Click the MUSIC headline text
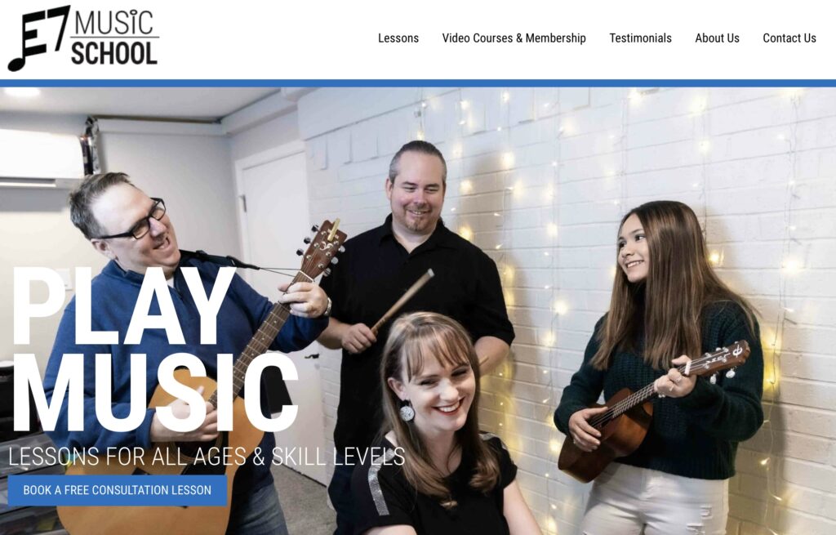The height and width of the screenshot is (535, 836). point(154,393)
